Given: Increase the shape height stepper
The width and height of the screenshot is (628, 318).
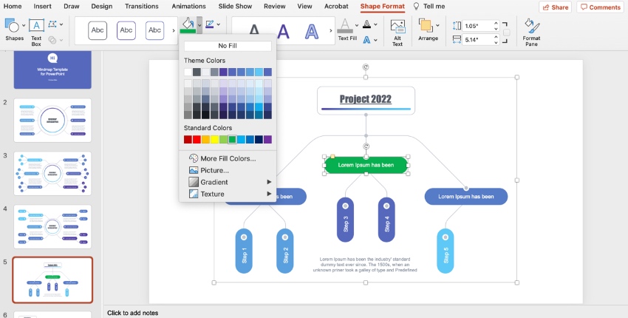Looking at the screenshot, I should click(496, 23).
